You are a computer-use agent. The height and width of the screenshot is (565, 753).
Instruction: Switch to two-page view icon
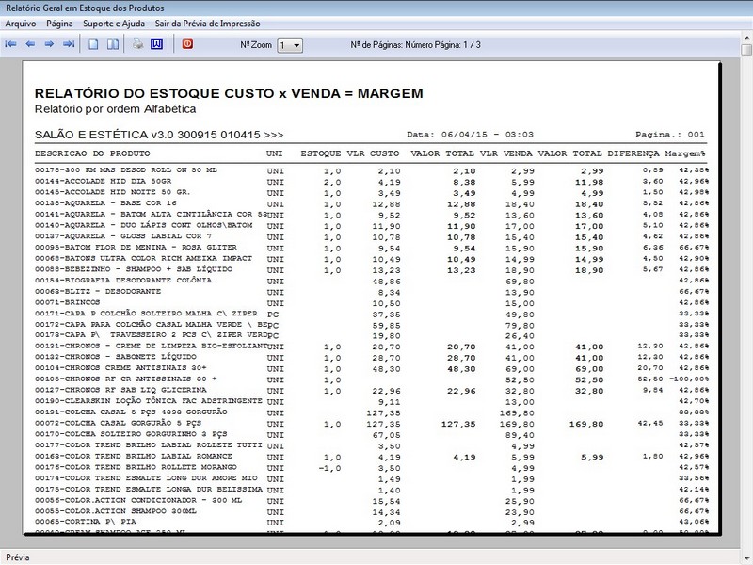tap(112, 44)
